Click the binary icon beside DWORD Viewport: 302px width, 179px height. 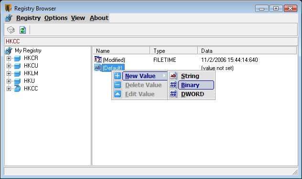coord(173,94)
